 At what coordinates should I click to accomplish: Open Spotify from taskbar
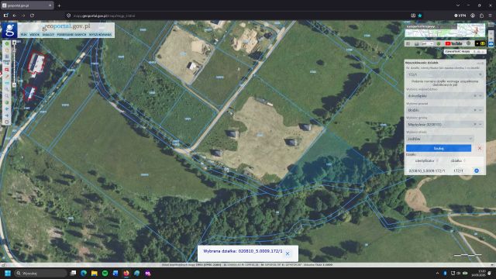(x=105, y=273)
